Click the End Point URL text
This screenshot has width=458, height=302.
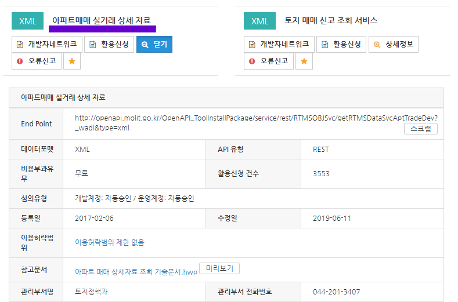[x=256, y=123]
